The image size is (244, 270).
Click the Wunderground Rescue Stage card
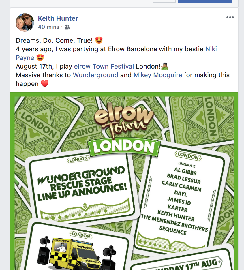pos(82,186)
